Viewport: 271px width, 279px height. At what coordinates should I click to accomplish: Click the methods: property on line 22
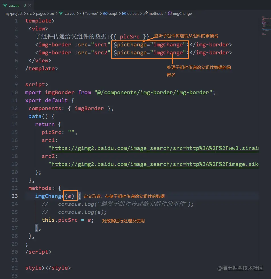(x=42, y=188)
